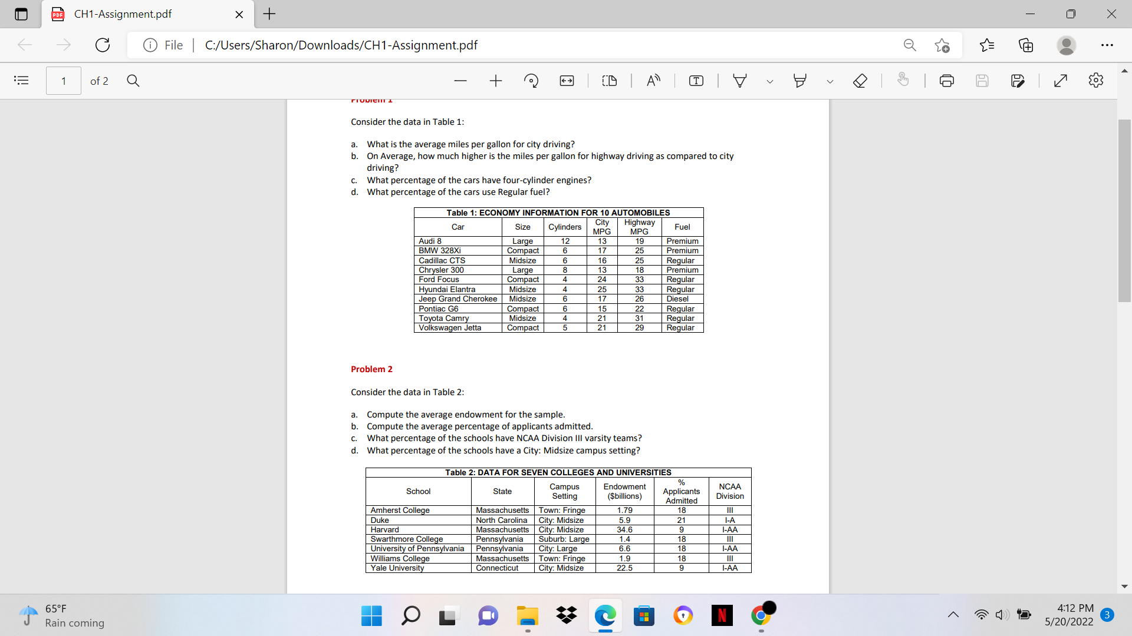The height and width of the screenshot is (636, 1132).
Task: Toggle full screen reading mode
Action: pos(1061,81)
